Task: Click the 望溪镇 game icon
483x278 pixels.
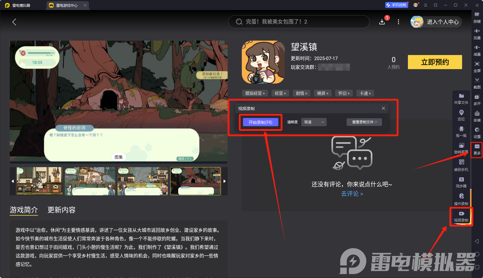Action: 263,62
